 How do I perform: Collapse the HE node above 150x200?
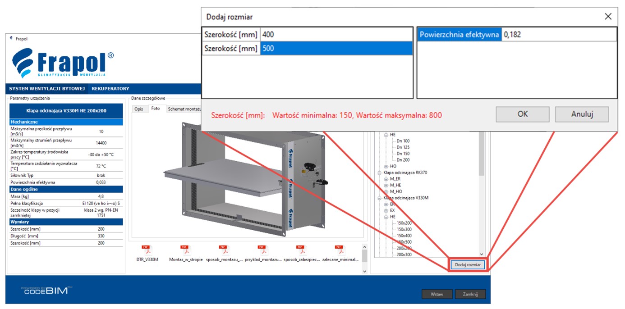(386, 217)
